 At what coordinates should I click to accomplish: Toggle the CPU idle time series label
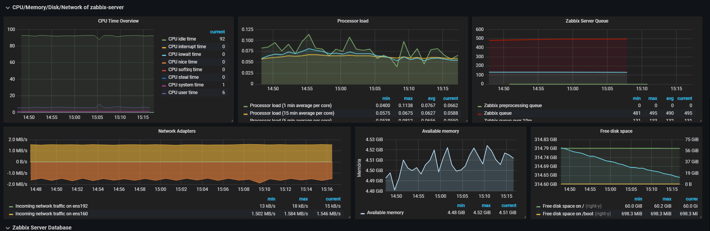(182, 39)
